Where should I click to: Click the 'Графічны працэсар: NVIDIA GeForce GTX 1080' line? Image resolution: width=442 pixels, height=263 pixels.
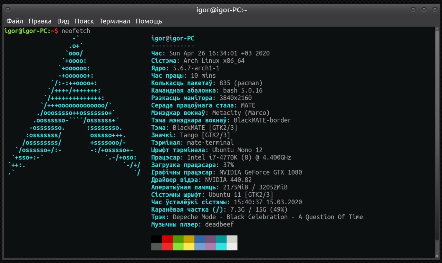pos(227,172)
